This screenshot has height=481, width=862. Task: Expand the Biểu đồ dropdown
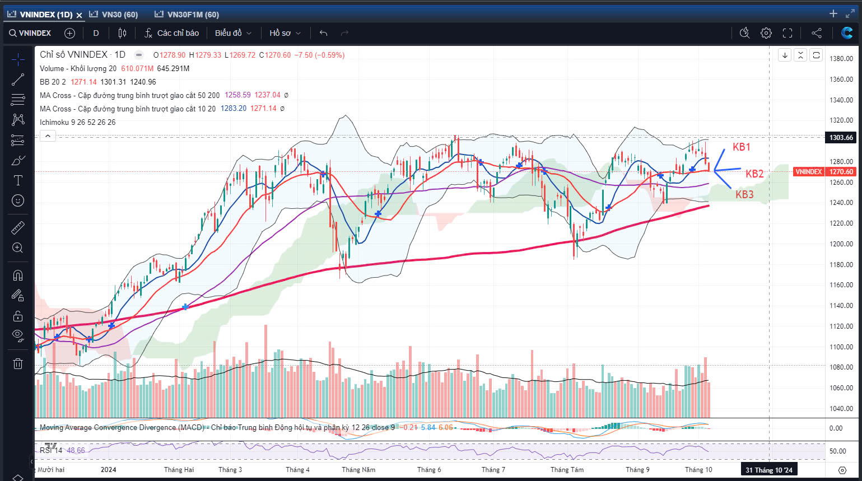point(233,33)
